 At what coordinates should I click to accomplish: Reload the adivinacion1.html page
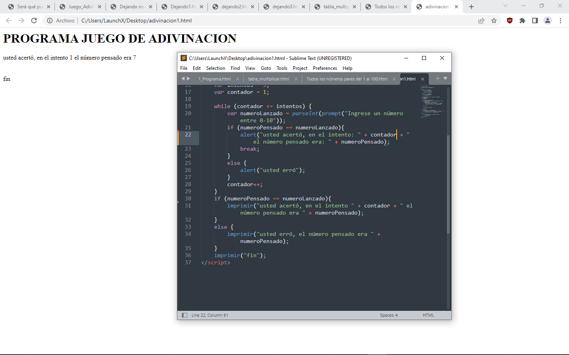coord(34,21)
